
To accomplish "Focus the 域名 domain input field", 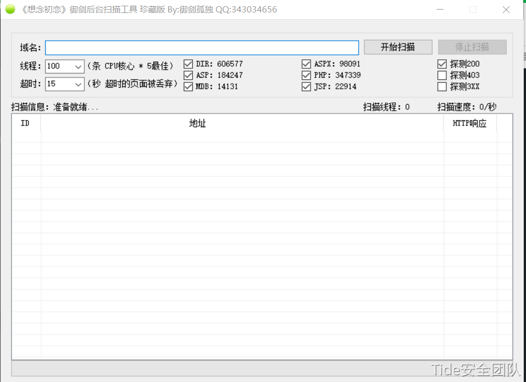I will coord(202,47).
